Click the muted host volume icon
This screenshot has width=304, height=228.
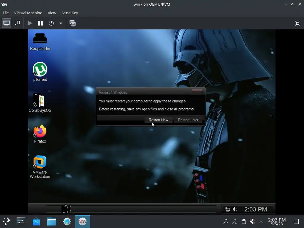tap(252, 221)
